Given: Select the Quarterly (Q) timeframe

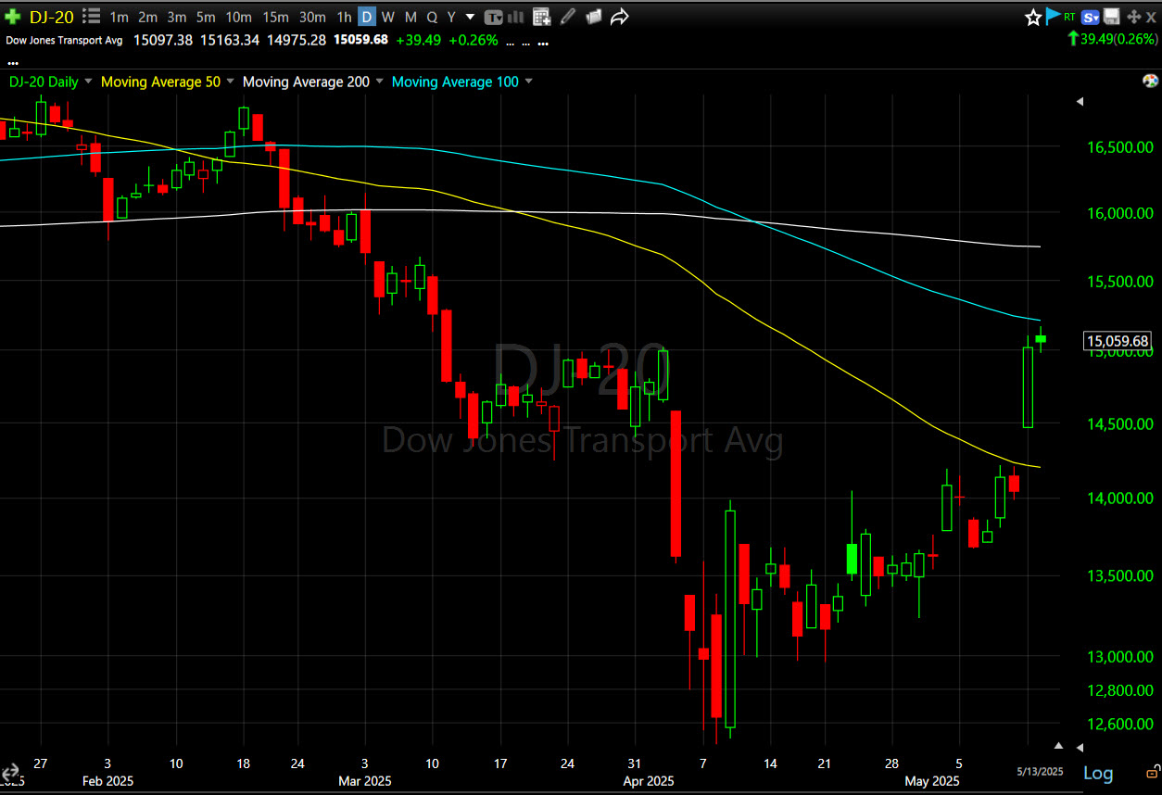Looking at the screenshot, I should click(432, 17).
